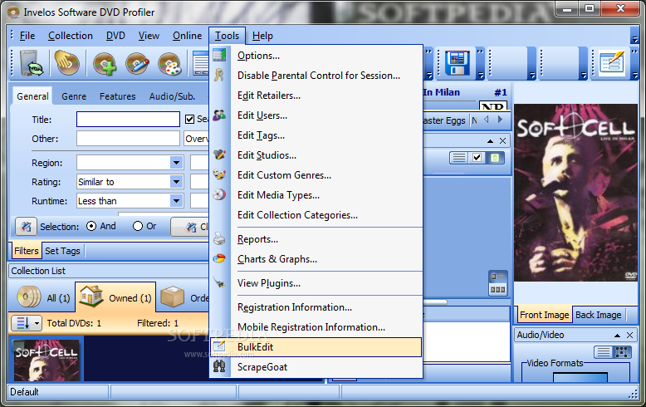
Task: Select View Plugins menu item
Action: (316, 283)
